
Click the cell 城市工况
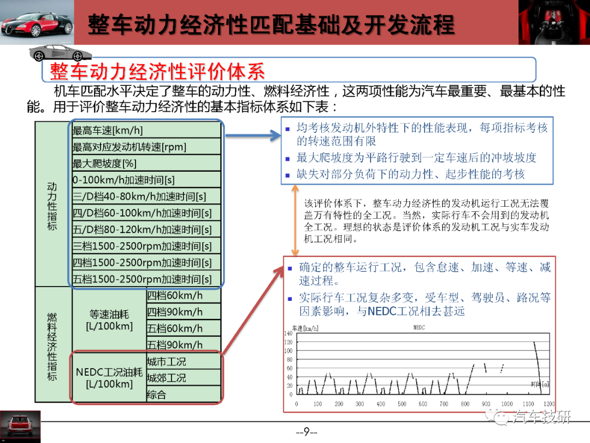(183, 362)
